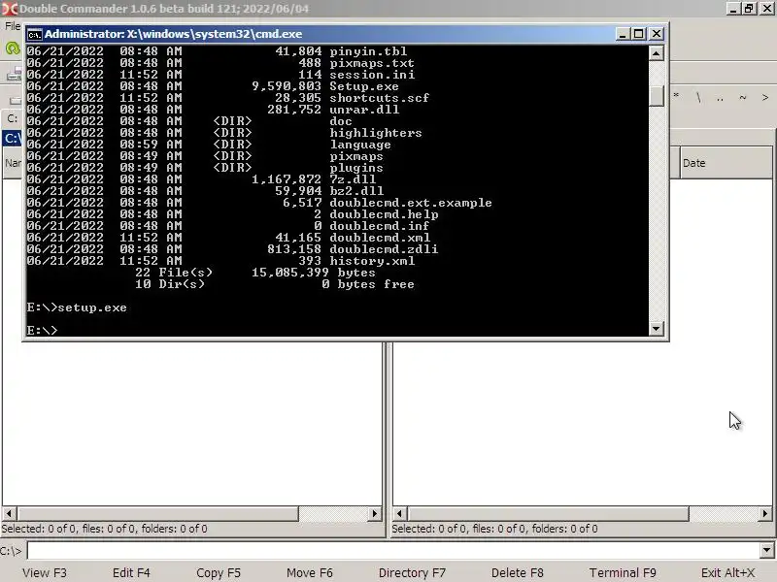
Task: Click the right panel horizontal scrollbar thumb
Action: point(548,514)
